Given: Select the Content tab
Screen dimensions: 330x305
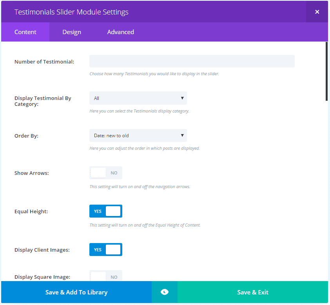Looking at the screenshot, I should pyautogui.click(x=25, y=32).
